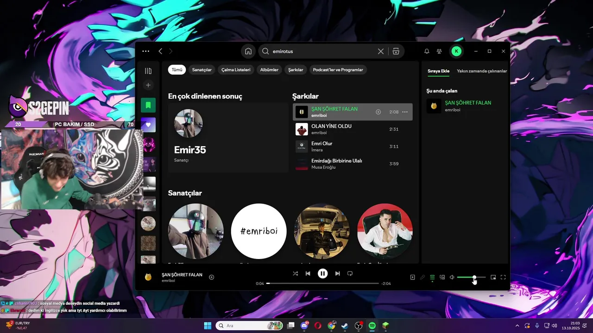
Task: Open the Friend Activity icon
Action: (439, 51)
